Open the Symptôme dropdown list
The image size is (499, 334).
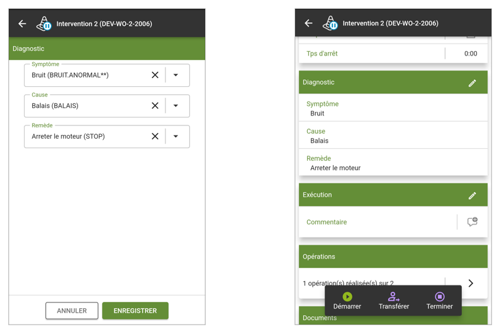coord(176,75)
